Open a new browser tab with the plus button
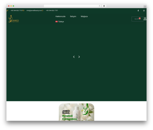Image resolution: width=153 pixels, height=130 pixels. pyautogui.click(x=145, y=7)
